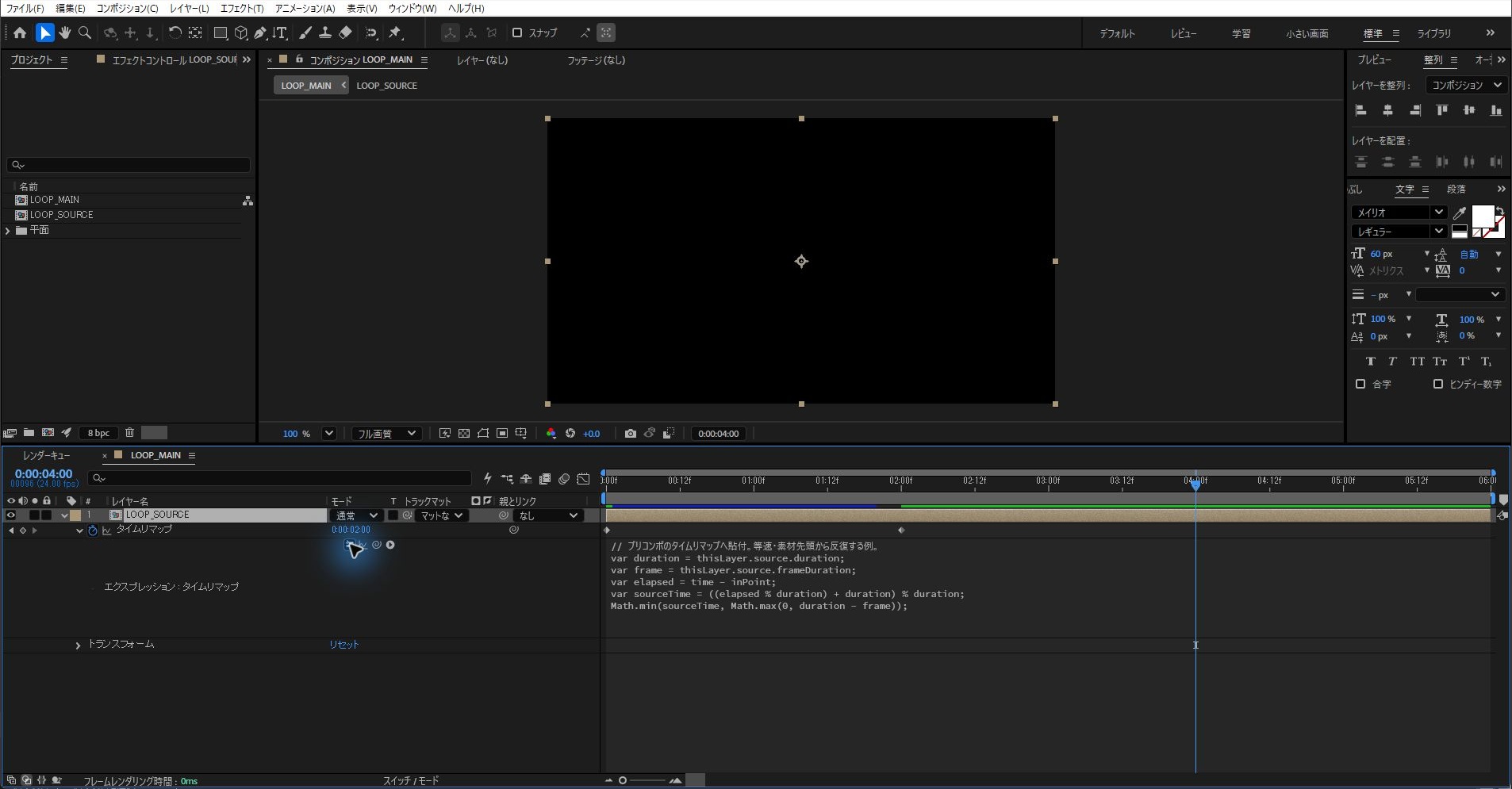
Task: Switch to the デフォルト workspace
Action: (1117, 33)
